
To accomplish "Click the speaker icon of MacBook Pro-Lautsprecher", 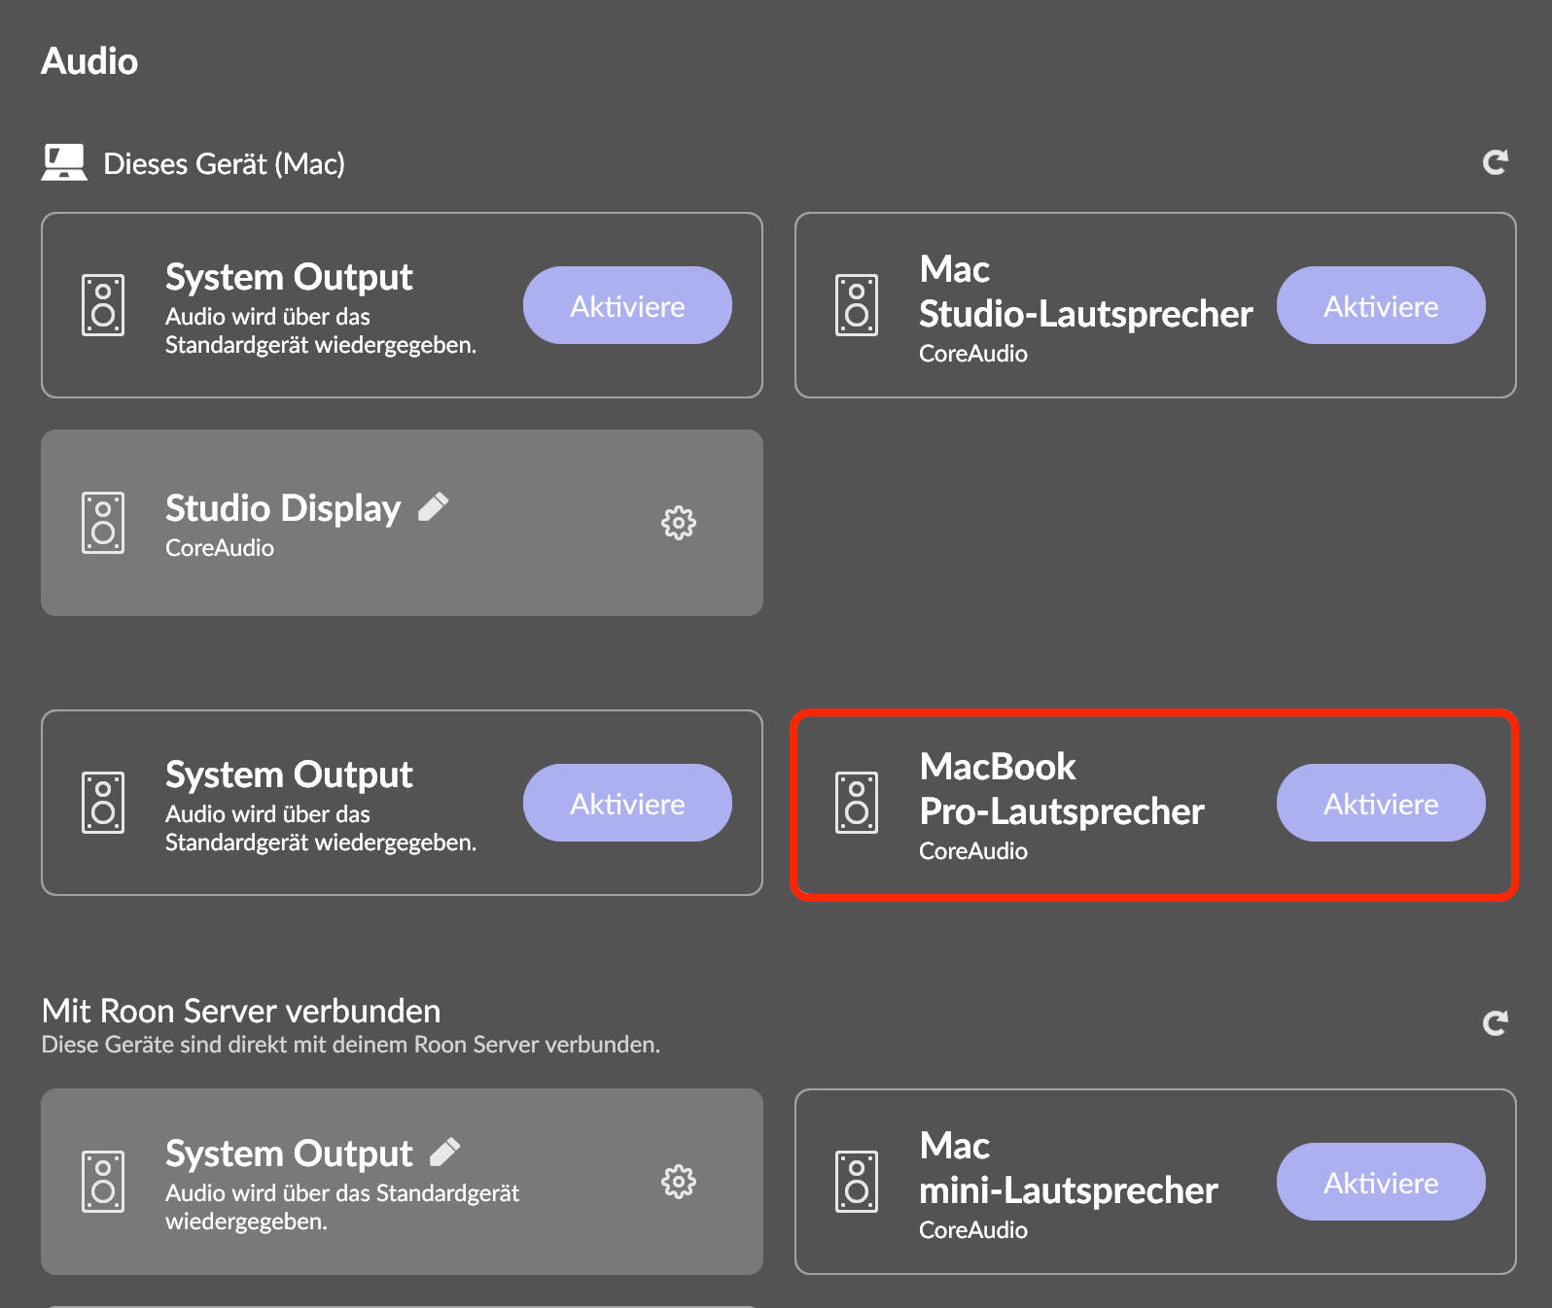I will pyautogui.click(x=857, y=803).
